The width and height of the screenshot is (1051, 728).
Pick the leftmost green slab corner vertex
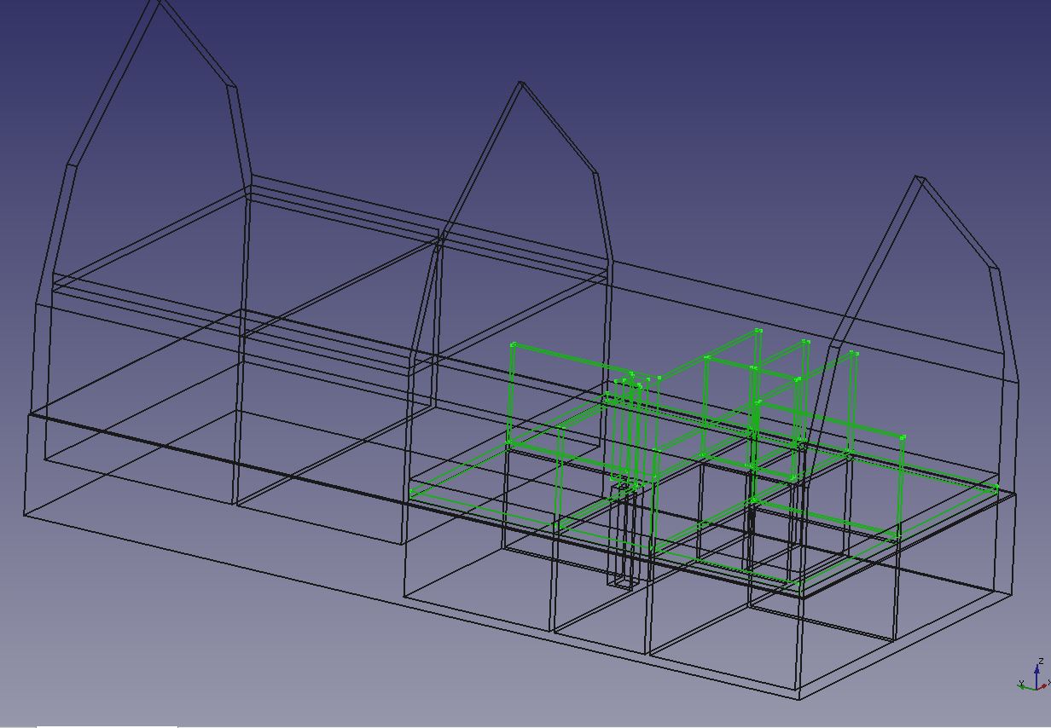(x=411, y=493)
